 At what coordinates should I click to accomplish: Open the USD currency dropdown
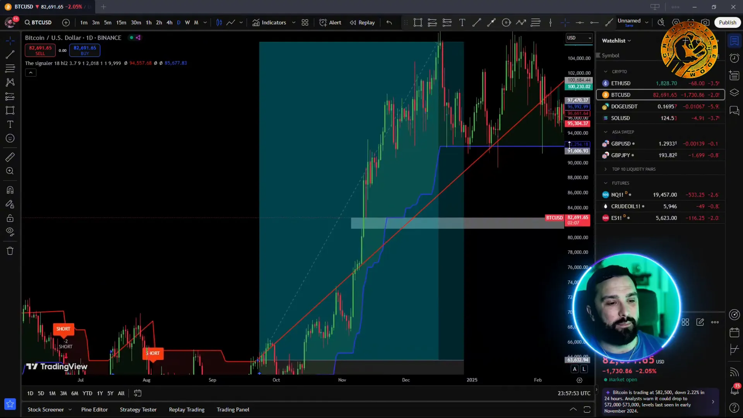point(579,38)
